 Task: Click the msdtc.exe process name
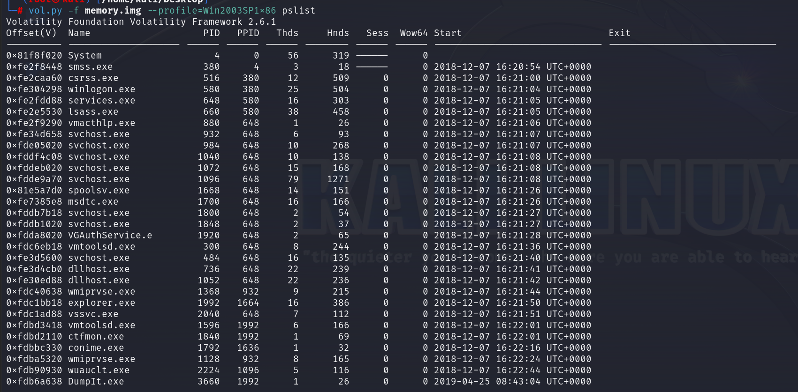pos(93,201)
